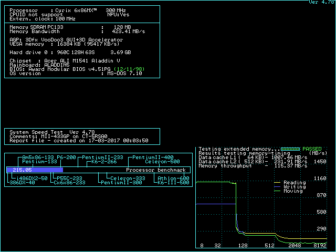This screenshot has height=252, width=336.
Task: Click the Processor benchmark label
Action: pos(156,170)
